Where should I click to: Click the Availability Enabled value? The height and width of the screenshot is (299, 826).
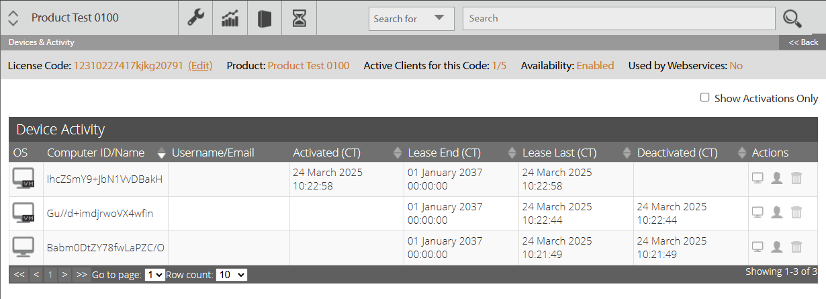pos(595,66)
